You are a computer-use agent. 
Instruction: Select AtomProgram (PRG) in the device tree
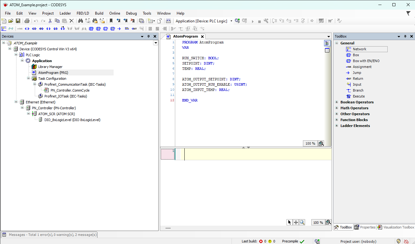[x=53, y=72]
